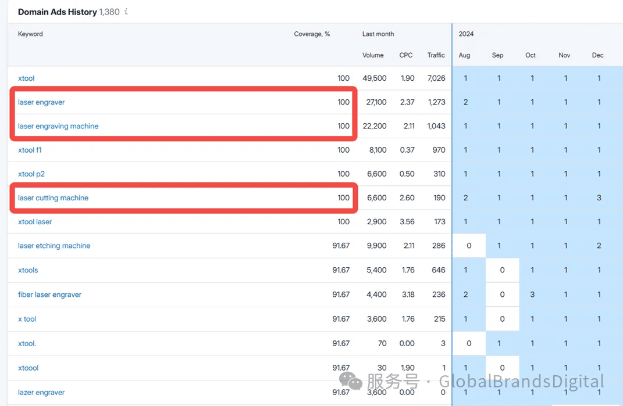Click the Oct month column header
This screenshot has height=406, width=623.
[531, 55]
